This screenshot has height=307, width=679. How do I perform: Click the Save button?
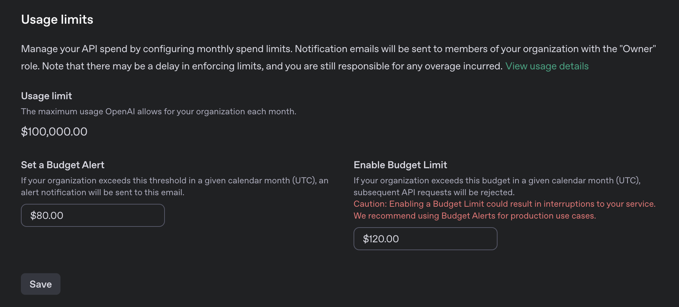41,284
